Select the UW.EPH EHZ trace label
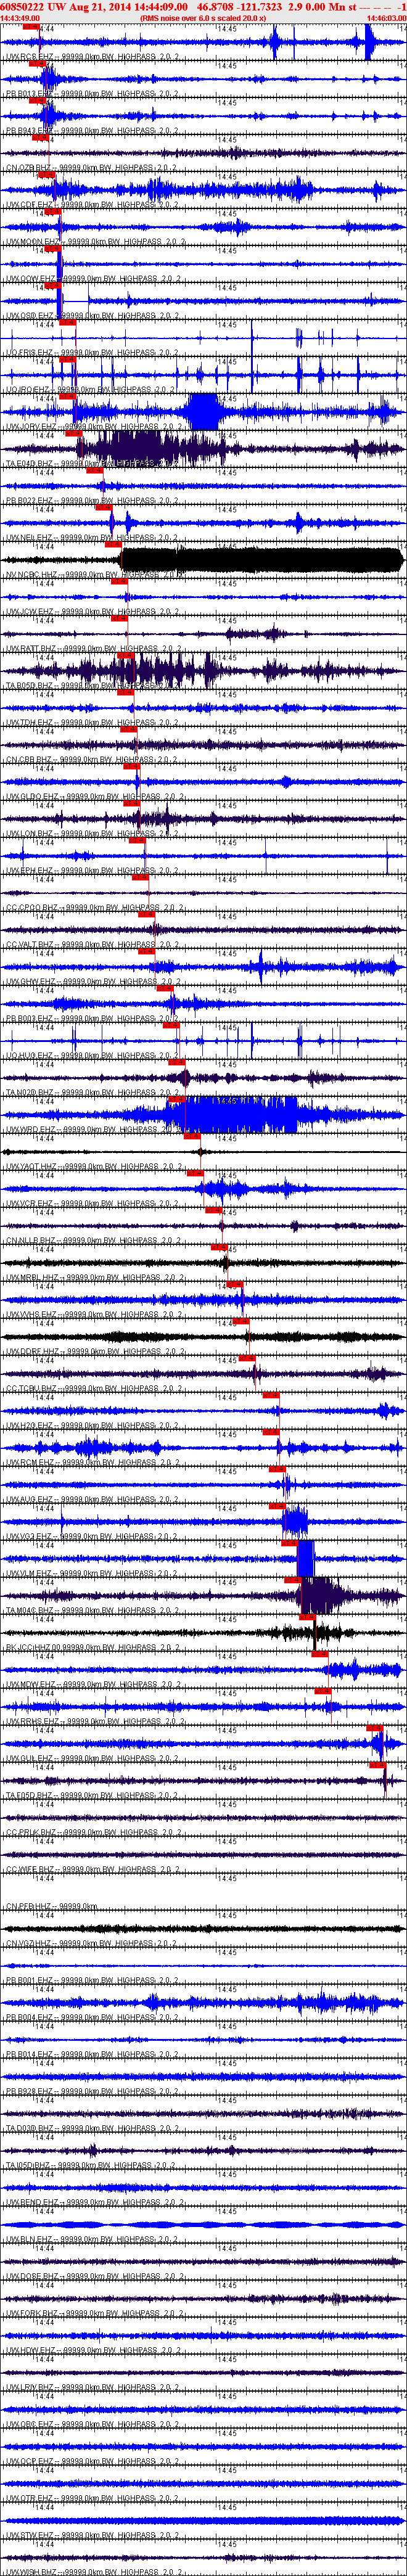The width and height of the screenshot is (407, 2576). pyautogui.click(x=92, y=871)
